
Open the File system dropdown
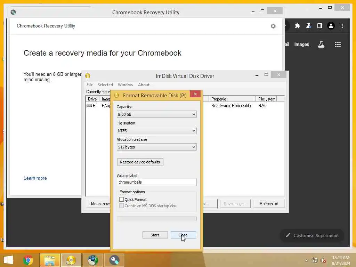pyautogui.click(x=157, y=131)
